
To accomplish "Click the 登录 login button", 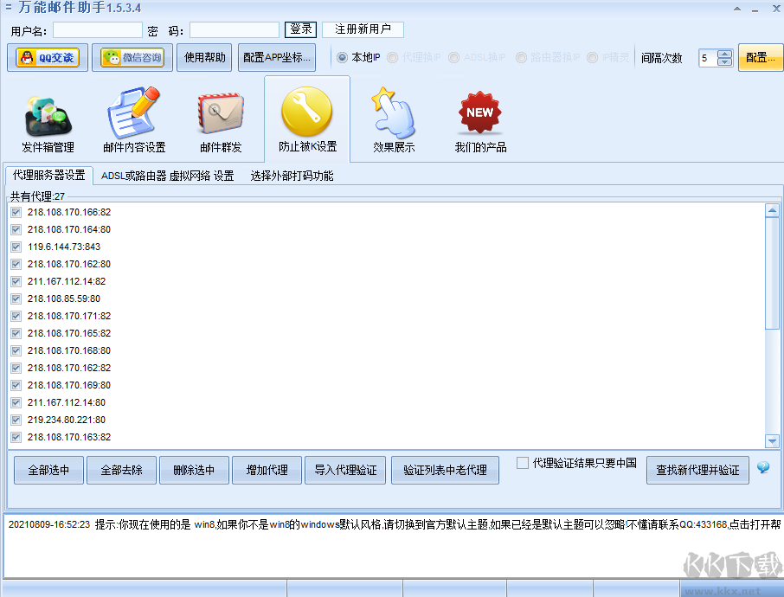I will click(300, 29).
